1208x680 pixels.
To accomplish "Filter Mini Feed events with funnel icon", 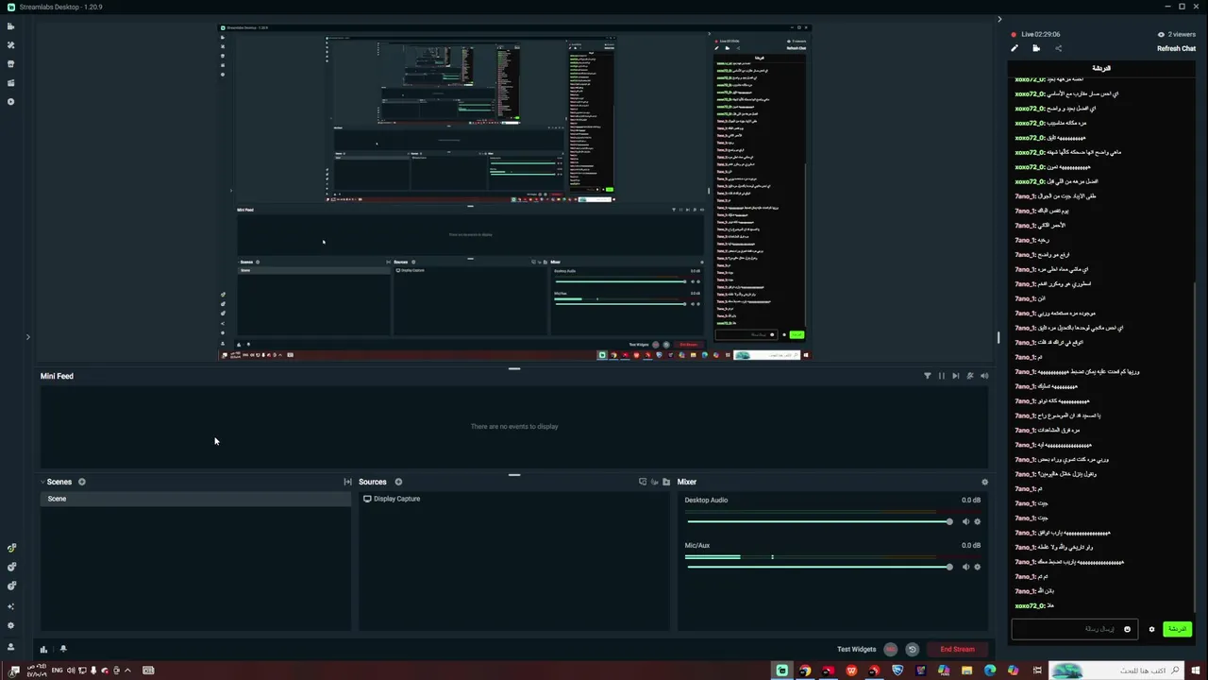I will coord(927,376).
